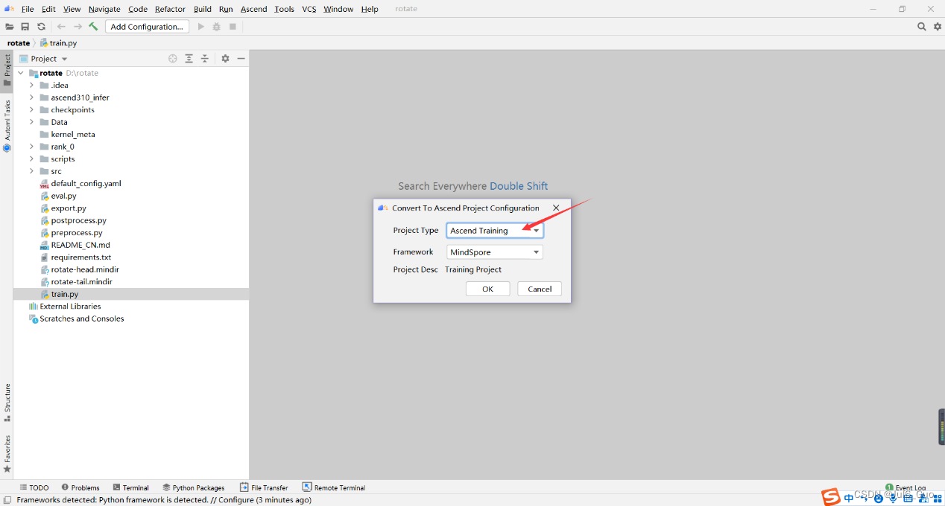Open the VCS menu
Image resolution: width=945 pixels, height=506 pixels.
pos(309,9)
